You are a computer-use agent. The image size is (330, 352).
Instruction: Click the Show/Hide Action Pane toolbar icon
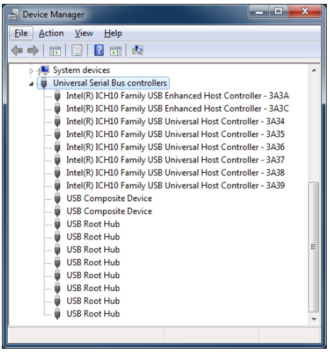116,50
